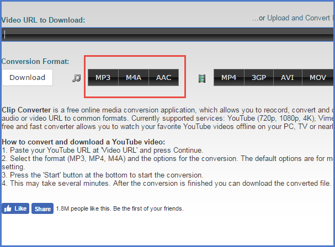
Task: Focus the Video URL input field
Action: tap(168, 34)
